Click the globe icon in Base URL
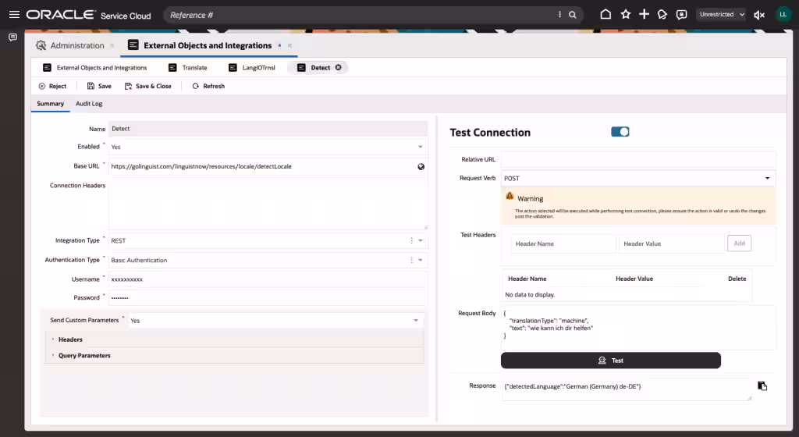This screenshot has height=437, width=799. 421,166
